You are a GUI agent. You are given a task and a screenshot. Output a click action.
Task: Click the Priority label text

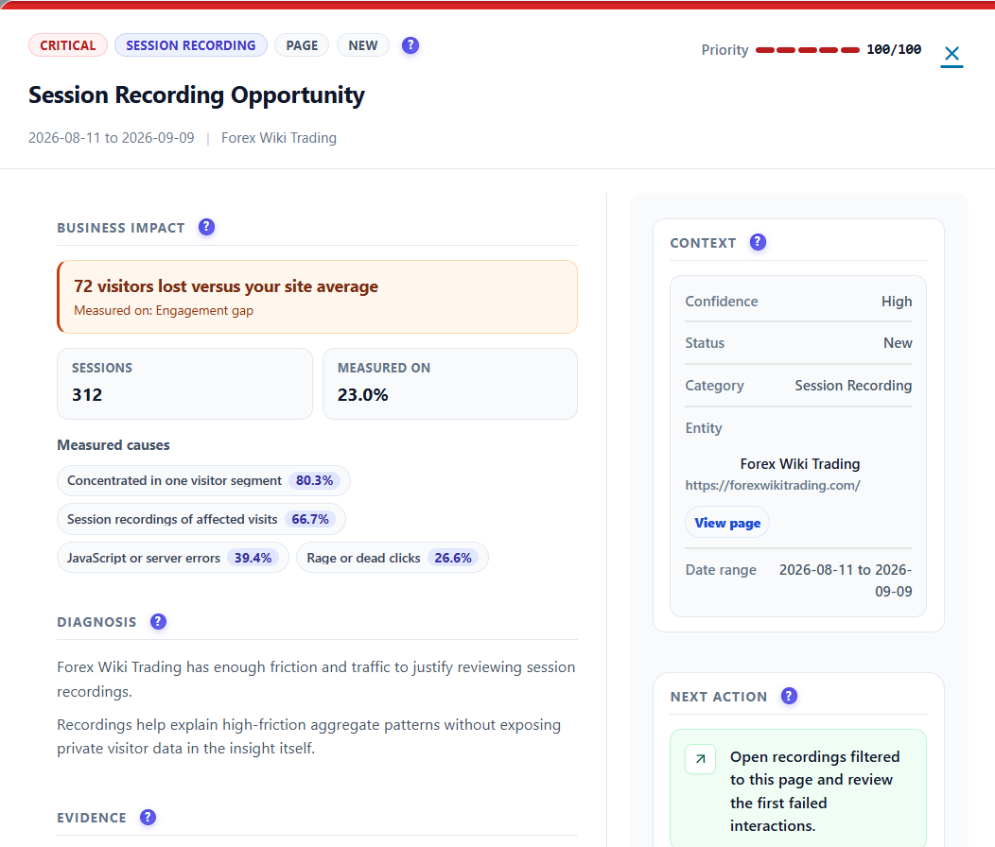click(x=724, y=50)
